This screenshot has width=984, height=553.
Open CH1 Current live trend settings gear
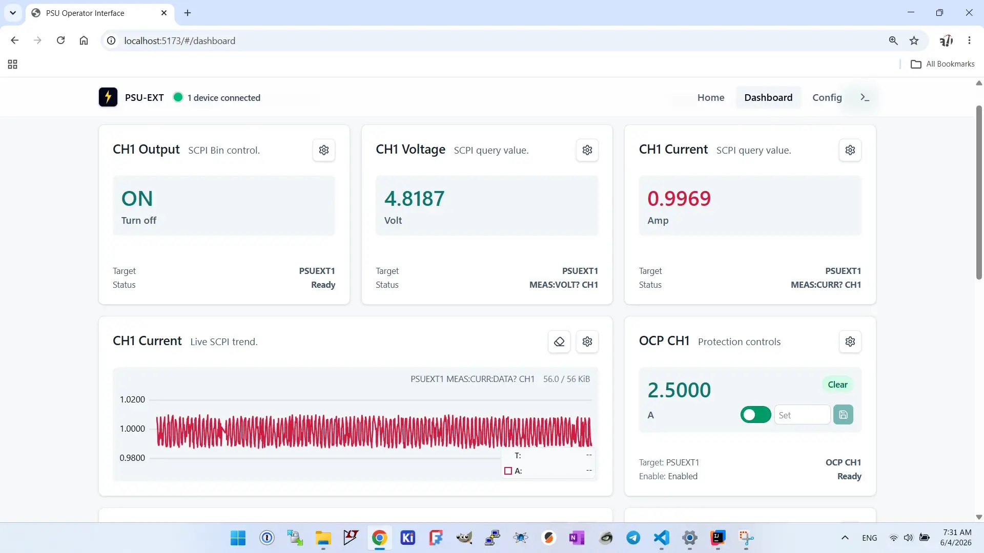(587, 342)
